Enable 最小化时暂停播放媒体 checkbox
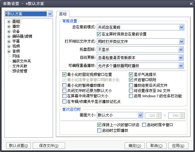195x152 pixels. click(x=64, y=85)
